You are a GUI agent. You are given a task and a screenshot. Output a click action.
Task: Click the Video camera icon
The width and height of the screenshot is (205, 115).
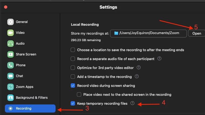(11, 33)
